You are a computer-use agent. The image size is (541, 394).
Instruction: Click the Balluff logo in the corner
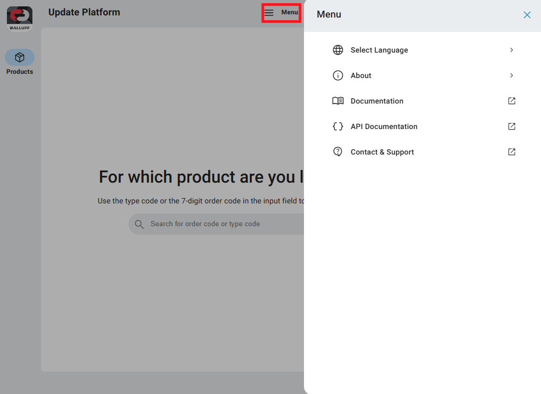point(20,19)
